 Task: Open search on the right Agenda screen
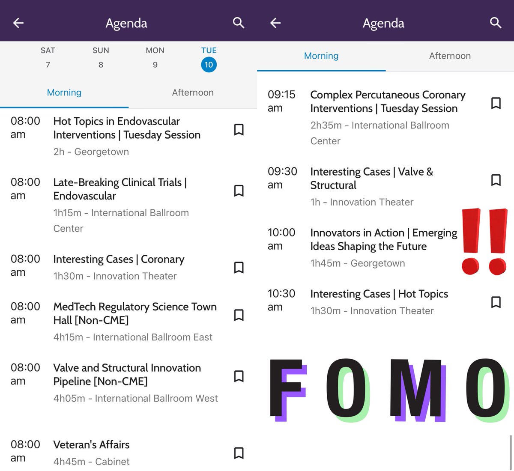[496, 23]
